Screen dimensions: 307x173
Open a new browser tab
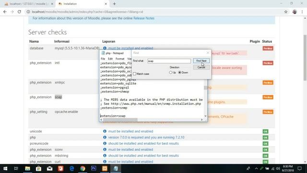(x=114, y=4)
